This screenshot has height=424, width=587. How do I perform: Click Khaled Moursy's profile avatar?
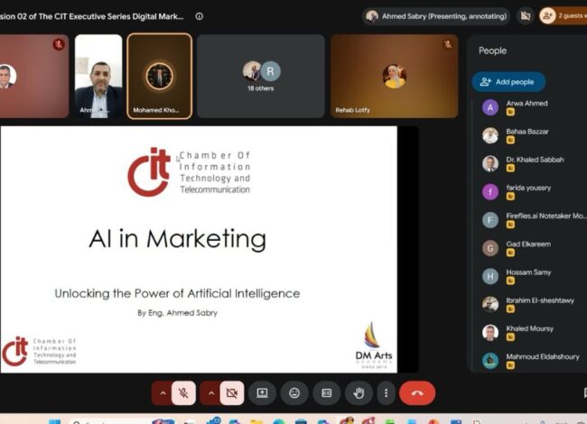(x=490, y=332)
